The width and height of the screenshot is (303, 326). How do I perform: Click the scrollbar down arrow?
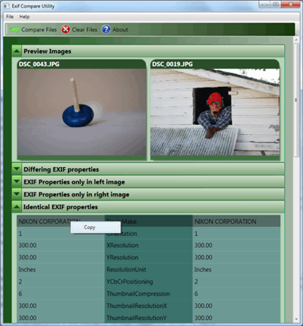(296, 319)
